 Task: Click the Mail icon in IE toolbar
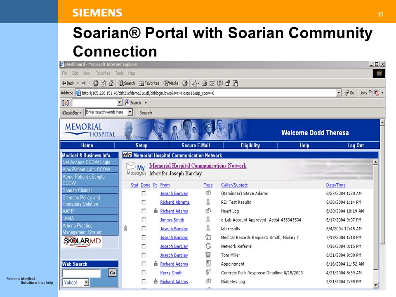(194, 83)
